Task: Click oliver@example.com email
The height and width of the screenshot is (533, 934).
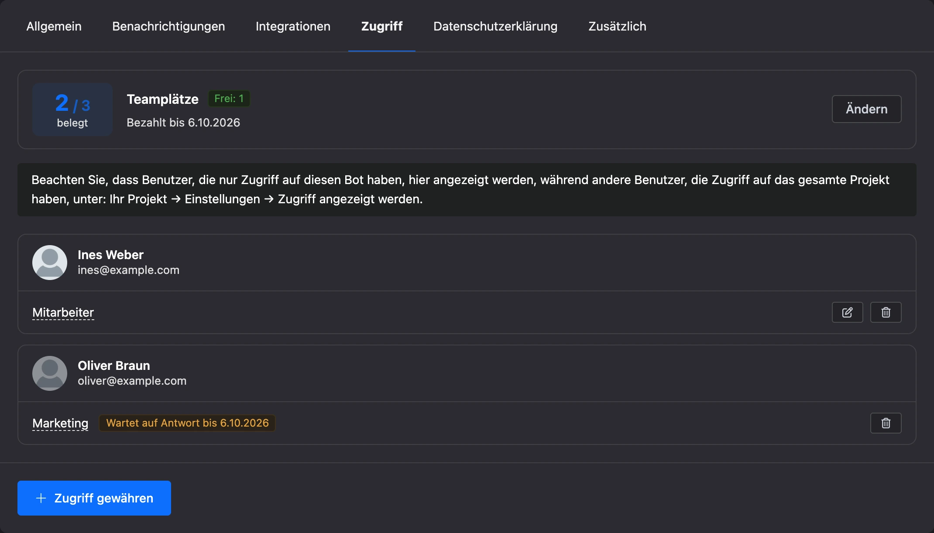Action: pos(132,381)
